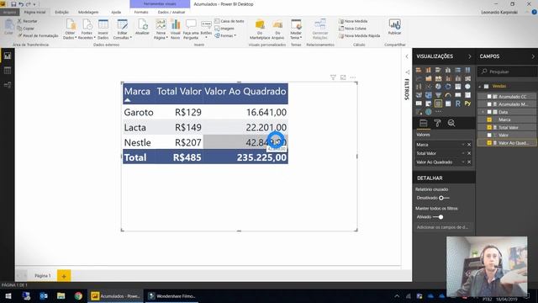Image resolution: width=538 pixels, height=303 pixels.
Task: Open the Mudar Tema dropdown
Action: [x=296, y=35]
